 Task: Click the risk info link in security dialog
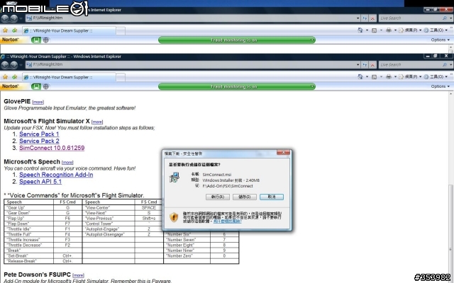point(227,221)
